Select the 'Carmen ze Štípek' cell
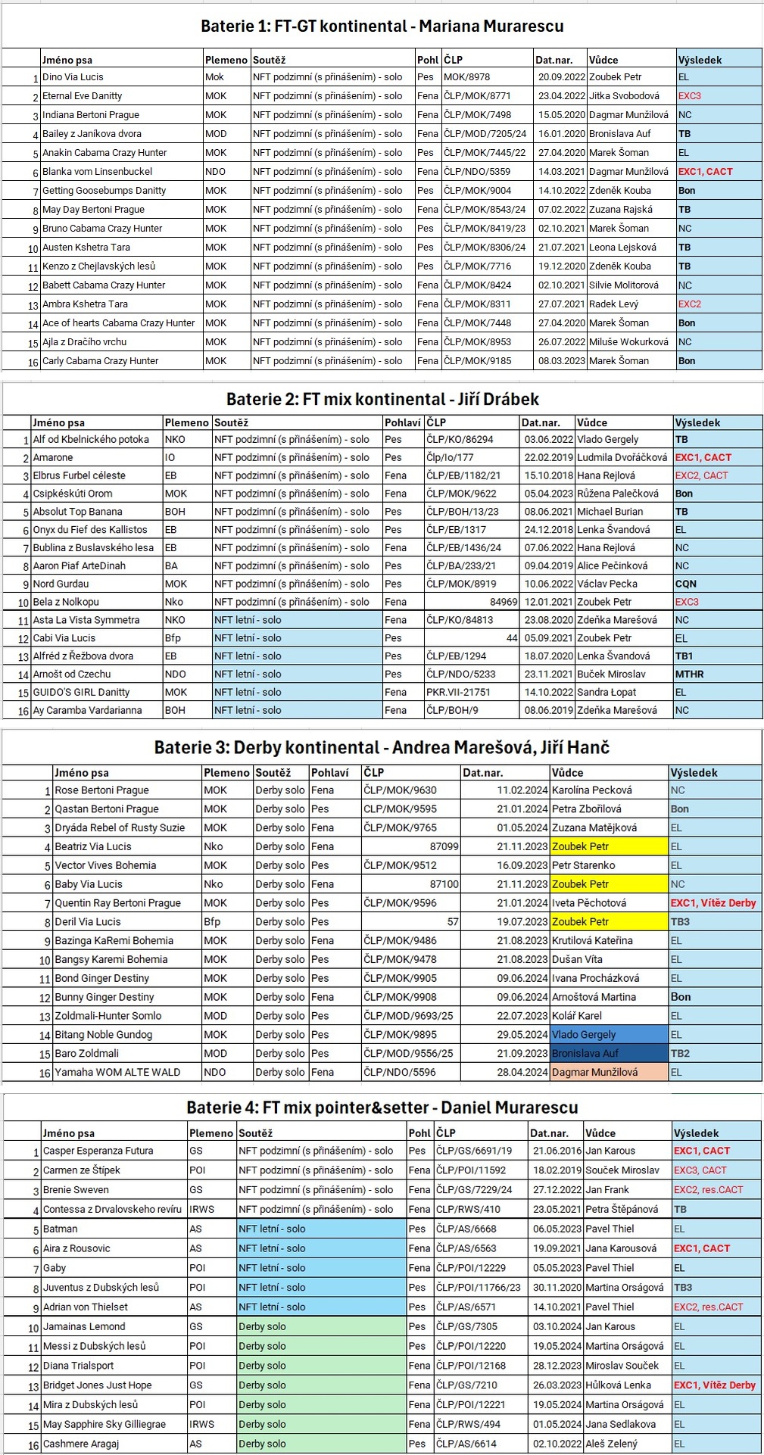The height and width of the screenshot is (1455, 764). pos(114,1171)
